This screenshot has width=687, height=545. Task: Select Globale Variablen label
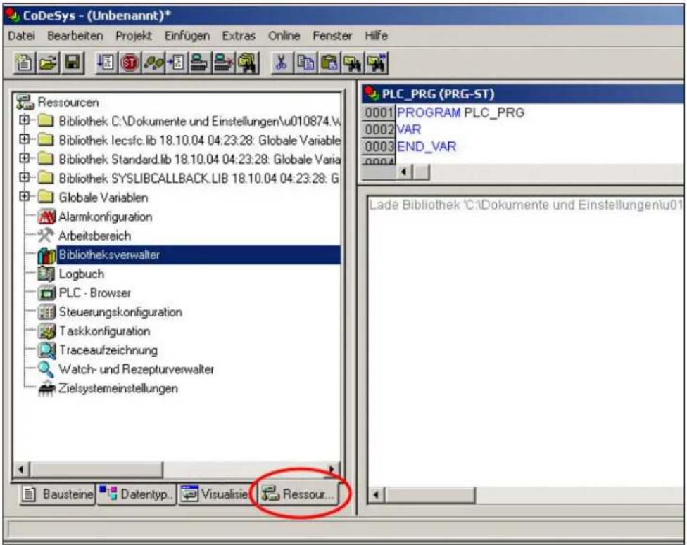point(103,198)
